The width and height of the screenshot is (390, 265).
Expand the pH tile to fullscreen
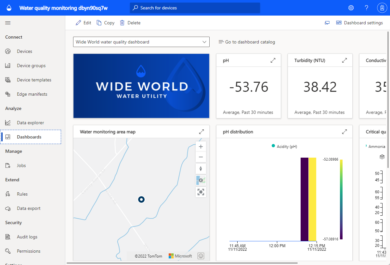273,60
